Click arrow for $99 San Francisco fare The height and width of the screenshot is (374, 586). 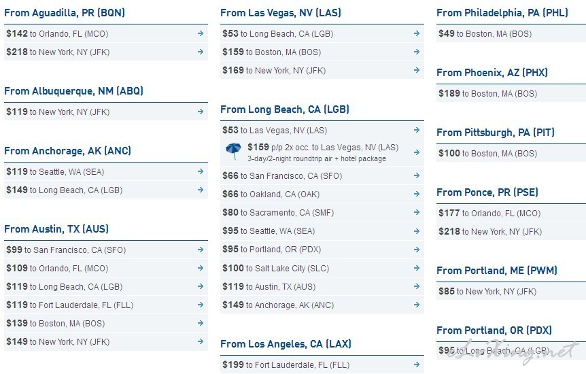coord(201,250)
